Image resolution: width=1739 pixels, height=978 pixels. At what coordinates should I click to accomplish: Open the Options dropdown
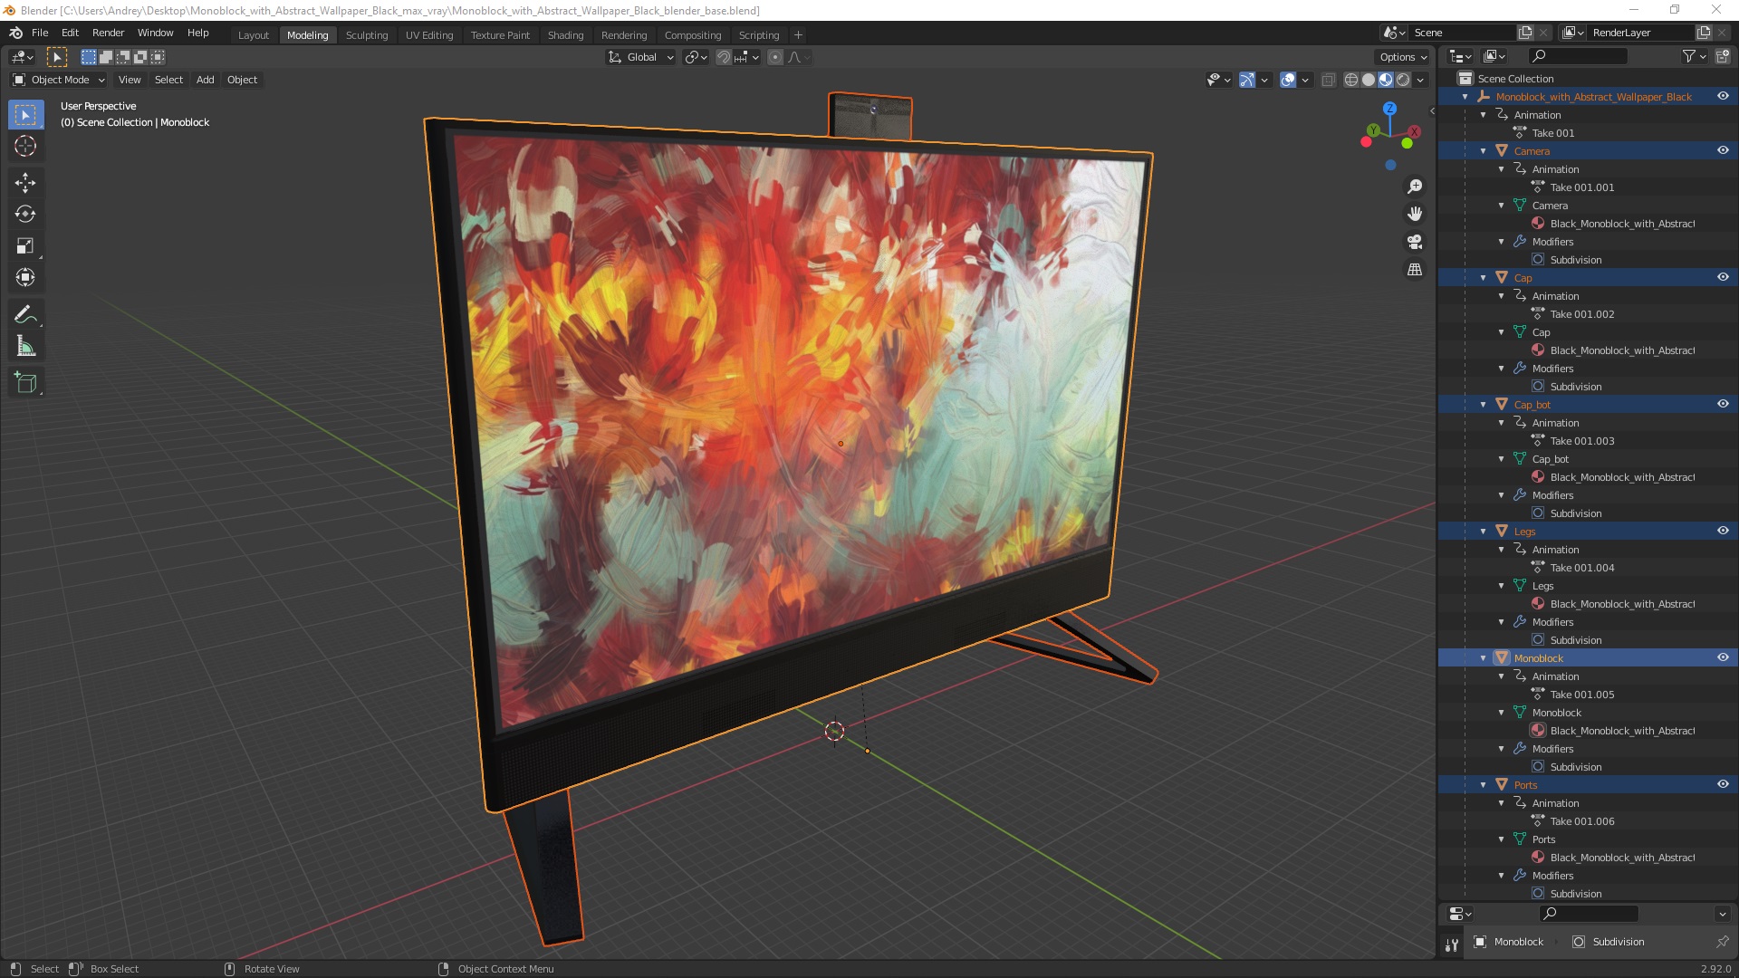pyautogui.click(x=1403, y=57)
